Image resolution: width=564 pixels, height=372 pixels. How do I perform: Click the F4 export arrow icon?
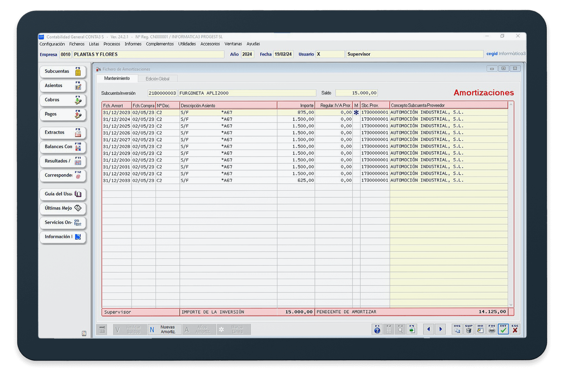pos(412,329)
